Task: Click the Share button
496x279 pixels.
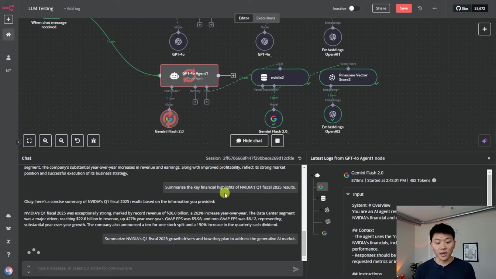Action: (x=381, y=8)
